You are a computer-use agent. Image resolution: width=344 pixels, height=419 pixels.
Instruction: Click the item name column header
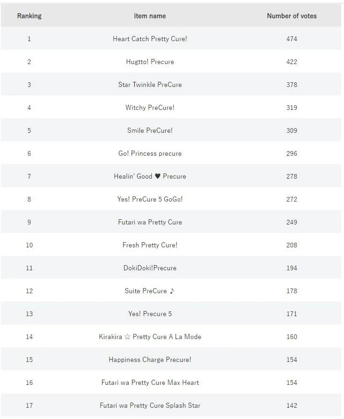pyautogui.click(x=150, y=16)
